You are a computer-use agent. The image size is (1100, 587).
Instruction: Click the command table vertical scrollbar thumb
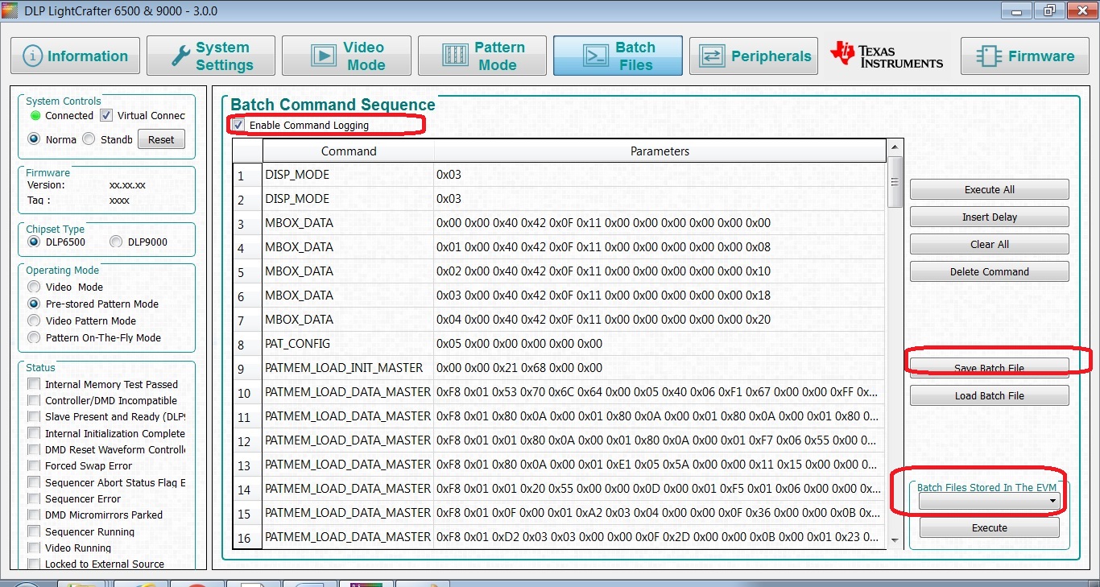tap(895, 182)
